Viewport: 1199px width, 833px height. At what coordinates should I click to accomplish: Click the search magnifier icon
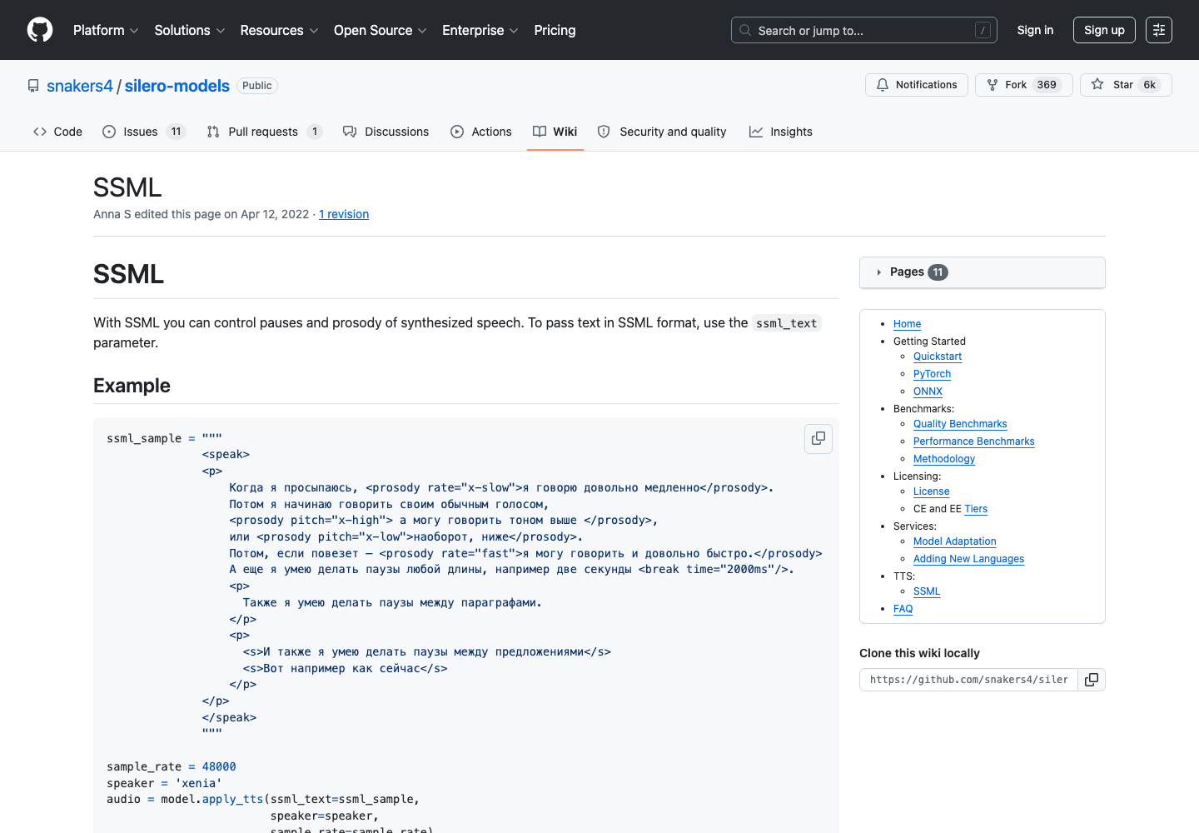point(745,30)
